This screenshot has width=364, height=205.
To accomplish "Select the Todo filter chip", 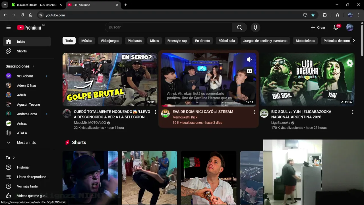I will pyautogui.click(x=69, y=41).
